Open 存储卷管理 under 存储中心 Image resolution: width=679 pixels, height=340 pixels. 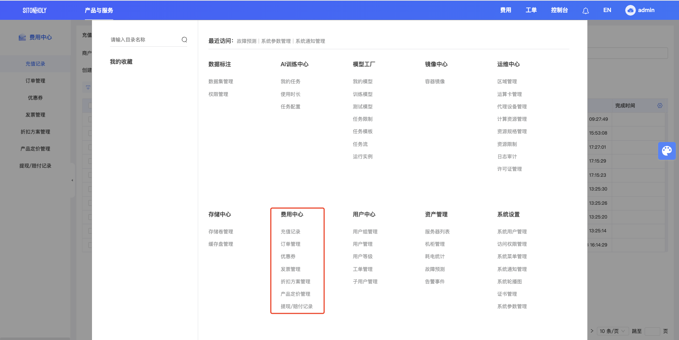[221, 232]
